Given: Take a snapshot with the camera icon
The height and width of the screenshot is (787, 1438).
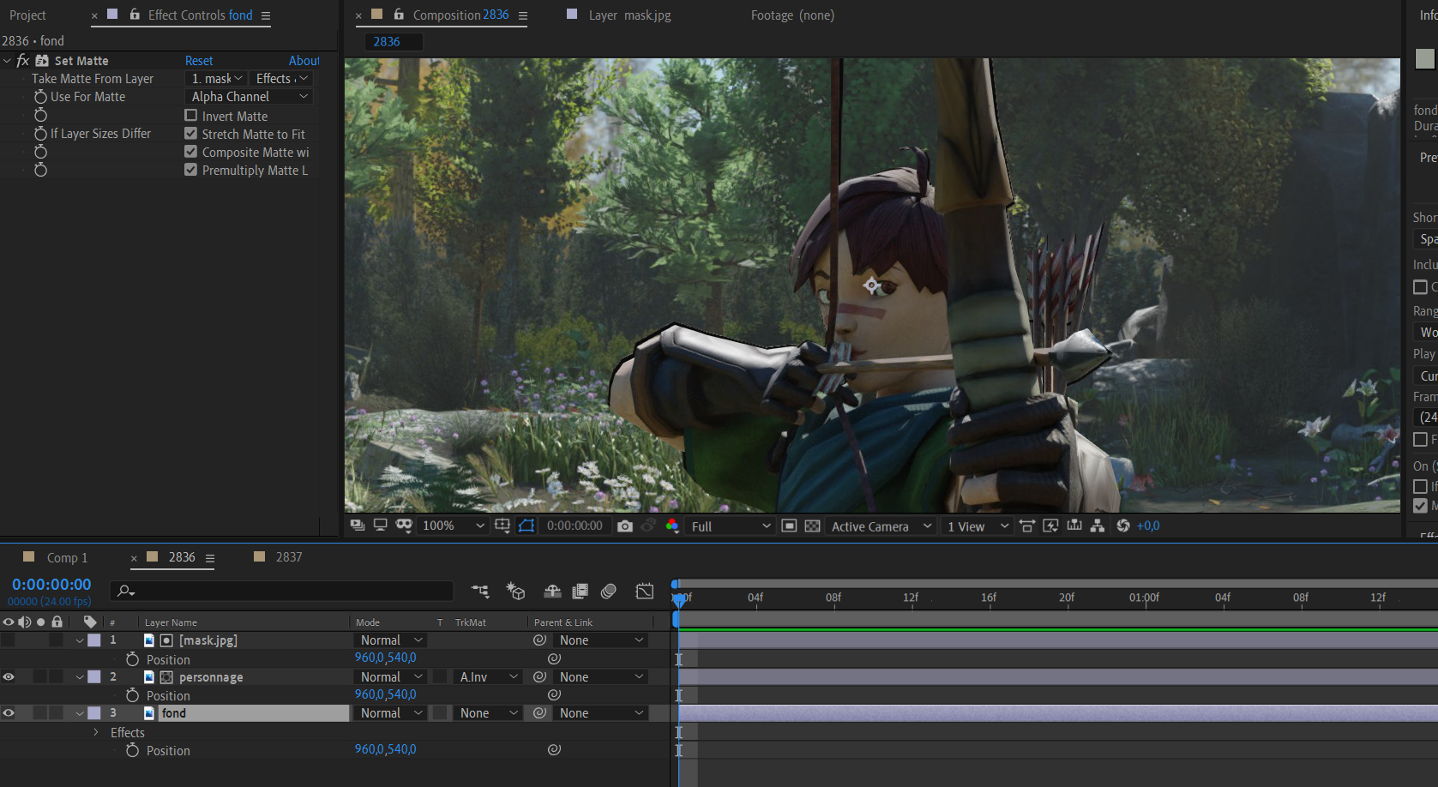Looking at the screenshot, I should (x=624, y=526).
